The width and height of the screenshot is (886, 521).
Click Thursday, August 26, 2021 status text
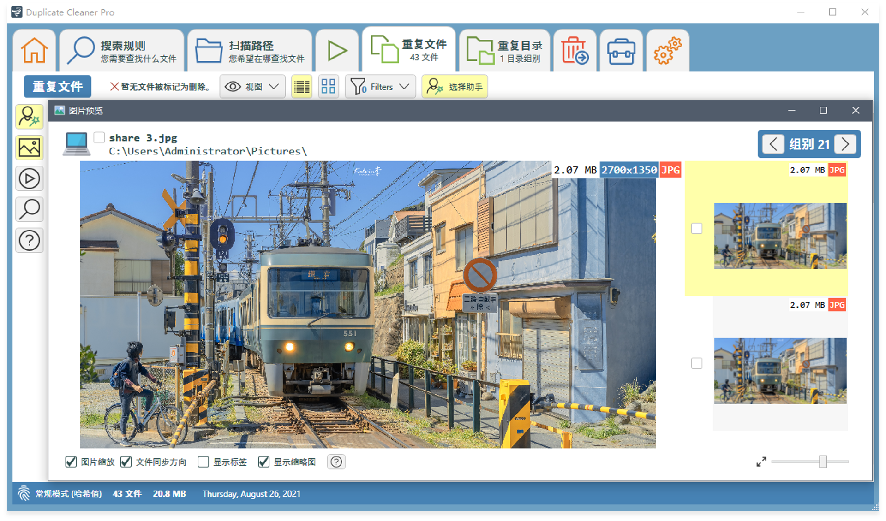pos(251,494)
